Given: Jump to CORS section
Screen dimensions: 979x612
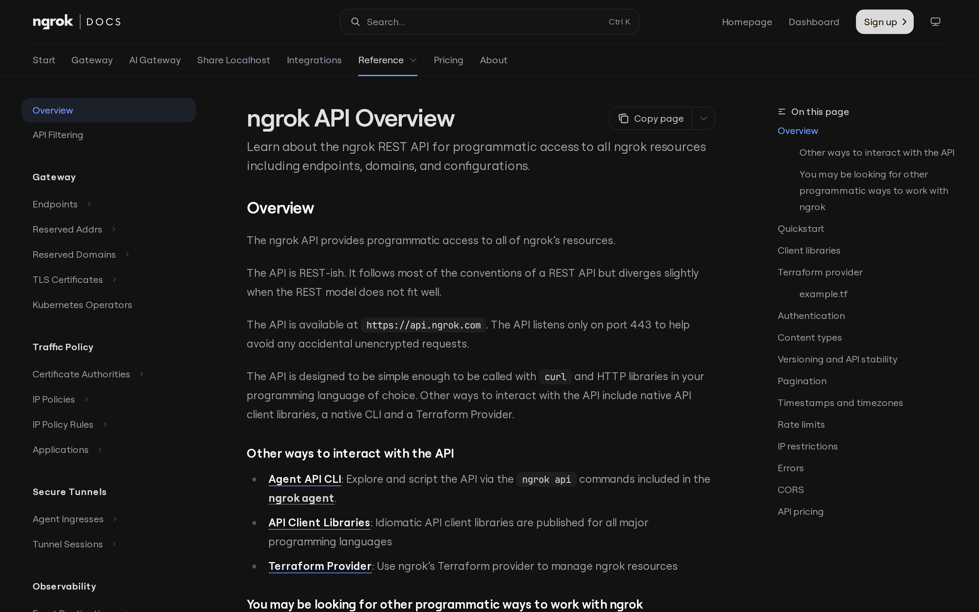Looking at the screenshot, I should point(790,490).
